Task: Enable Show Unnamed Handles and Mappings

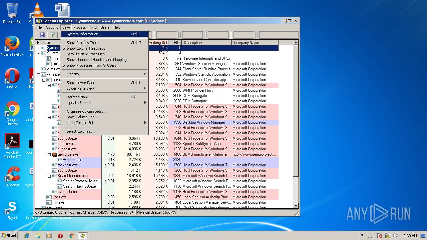Action: click(105, 60)
